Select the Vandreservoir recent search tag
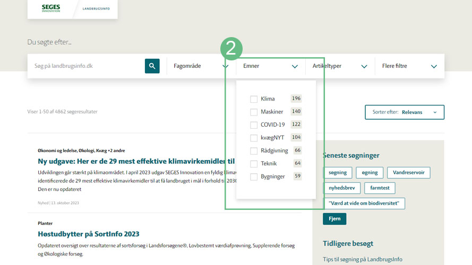This screenshot has width=472, height=265. pos(408,173)
